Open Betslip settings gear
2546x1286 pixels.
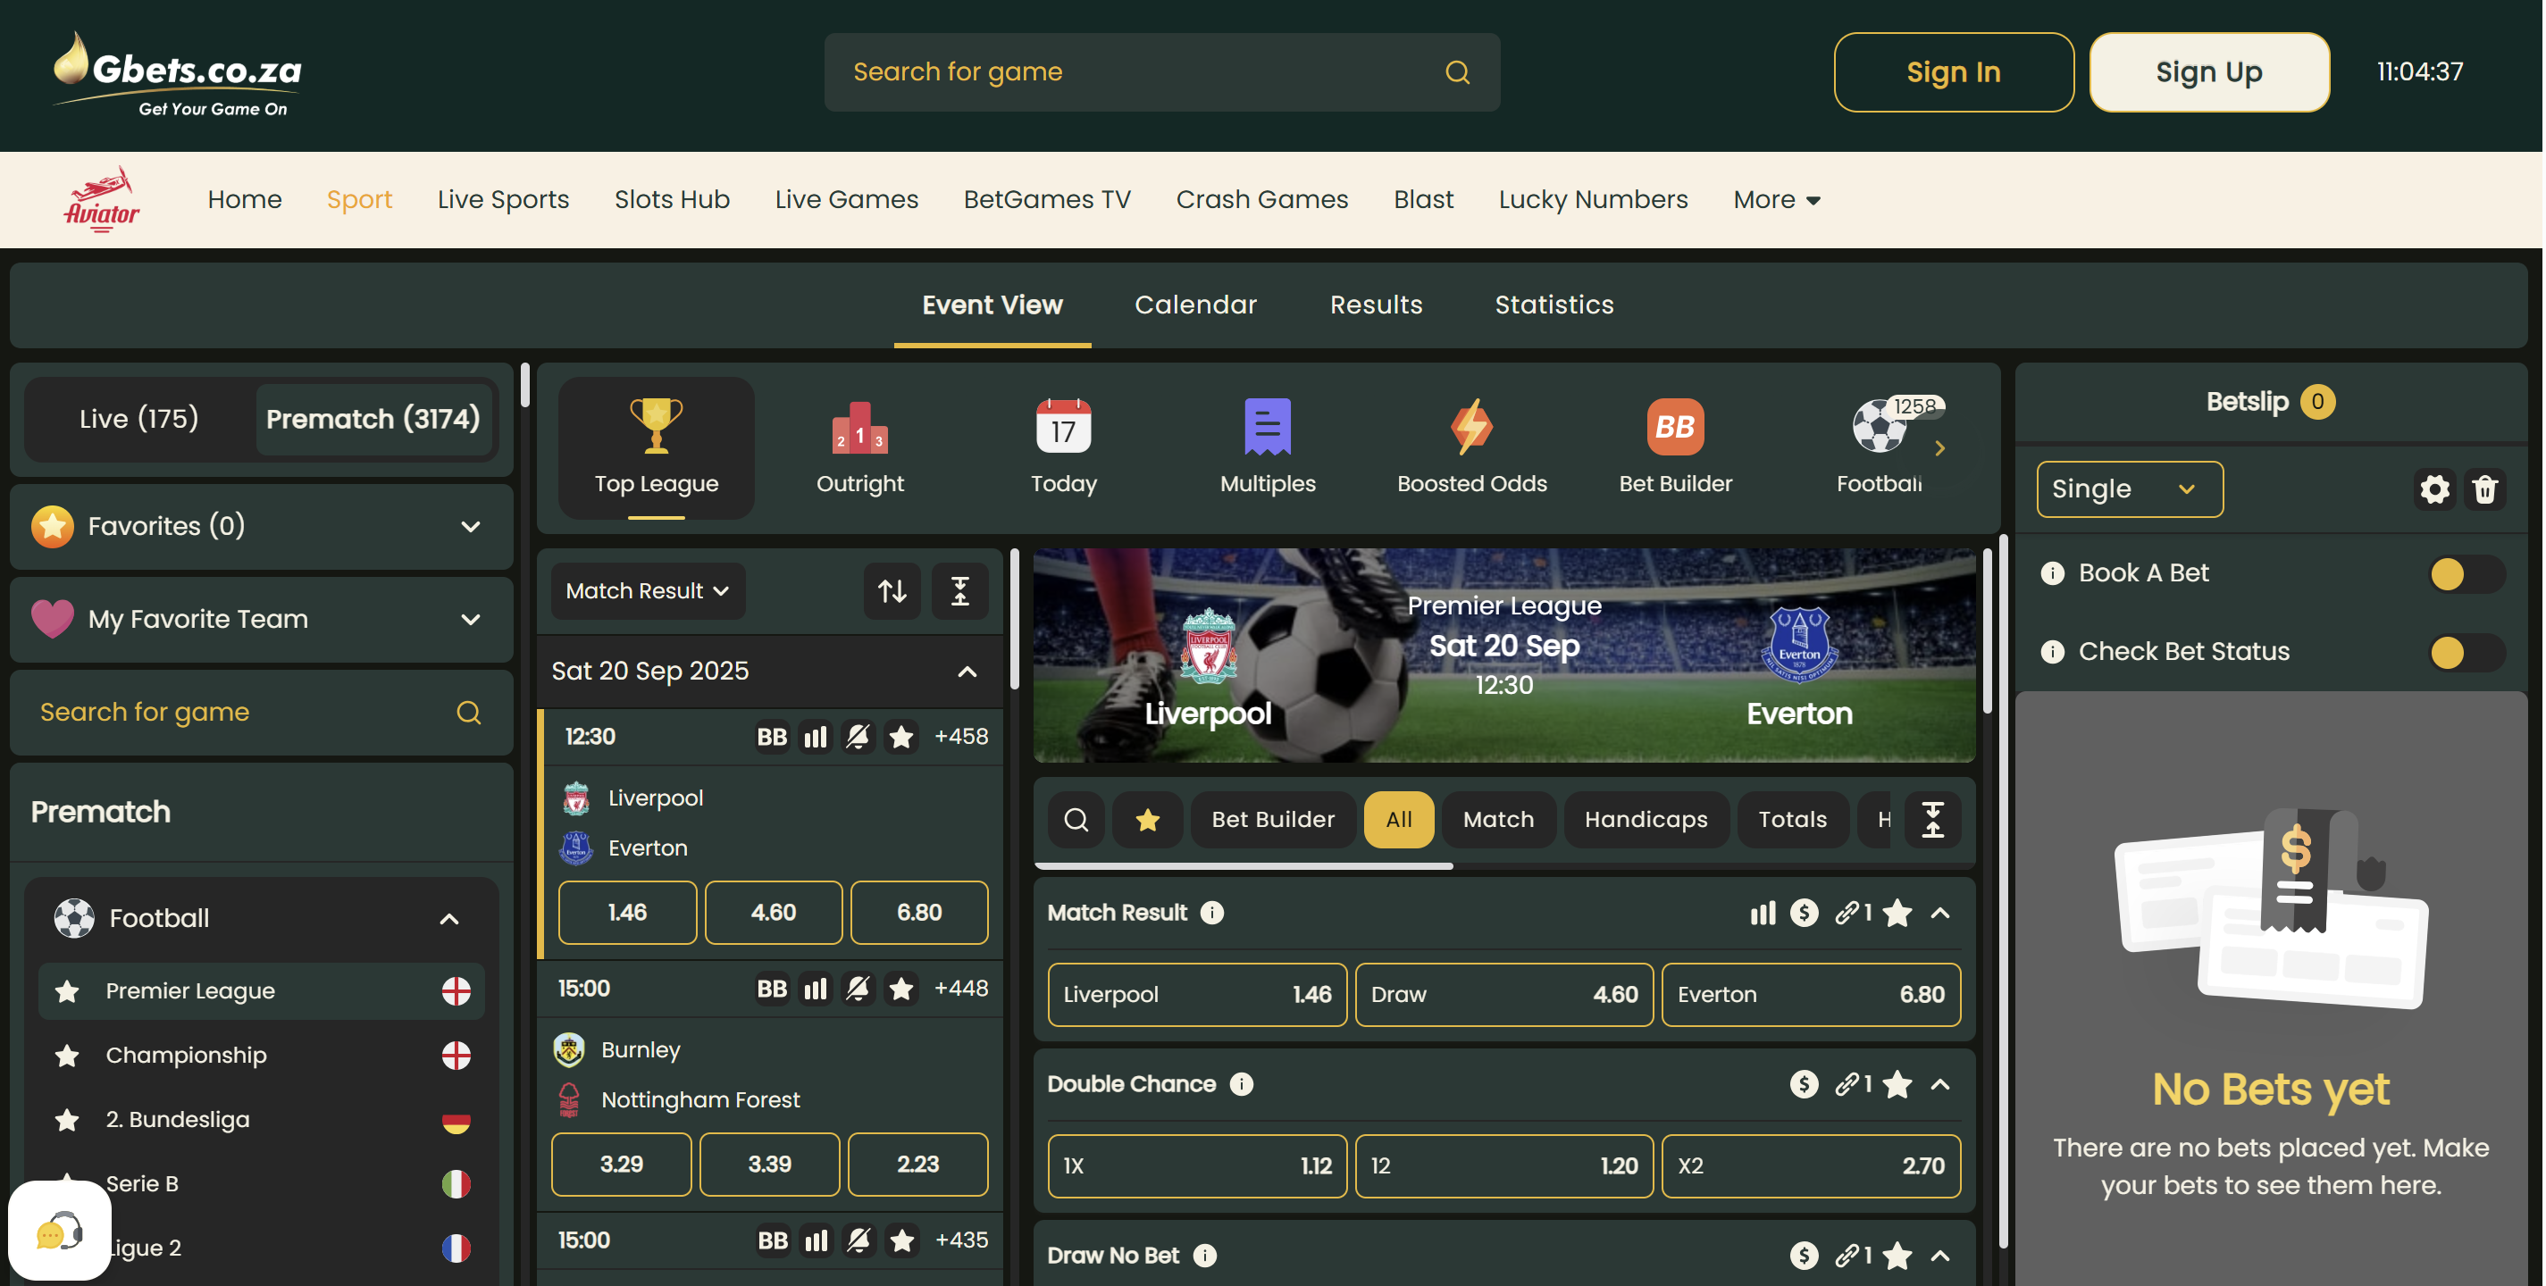pyautogui.click(x=2434, y=489)
